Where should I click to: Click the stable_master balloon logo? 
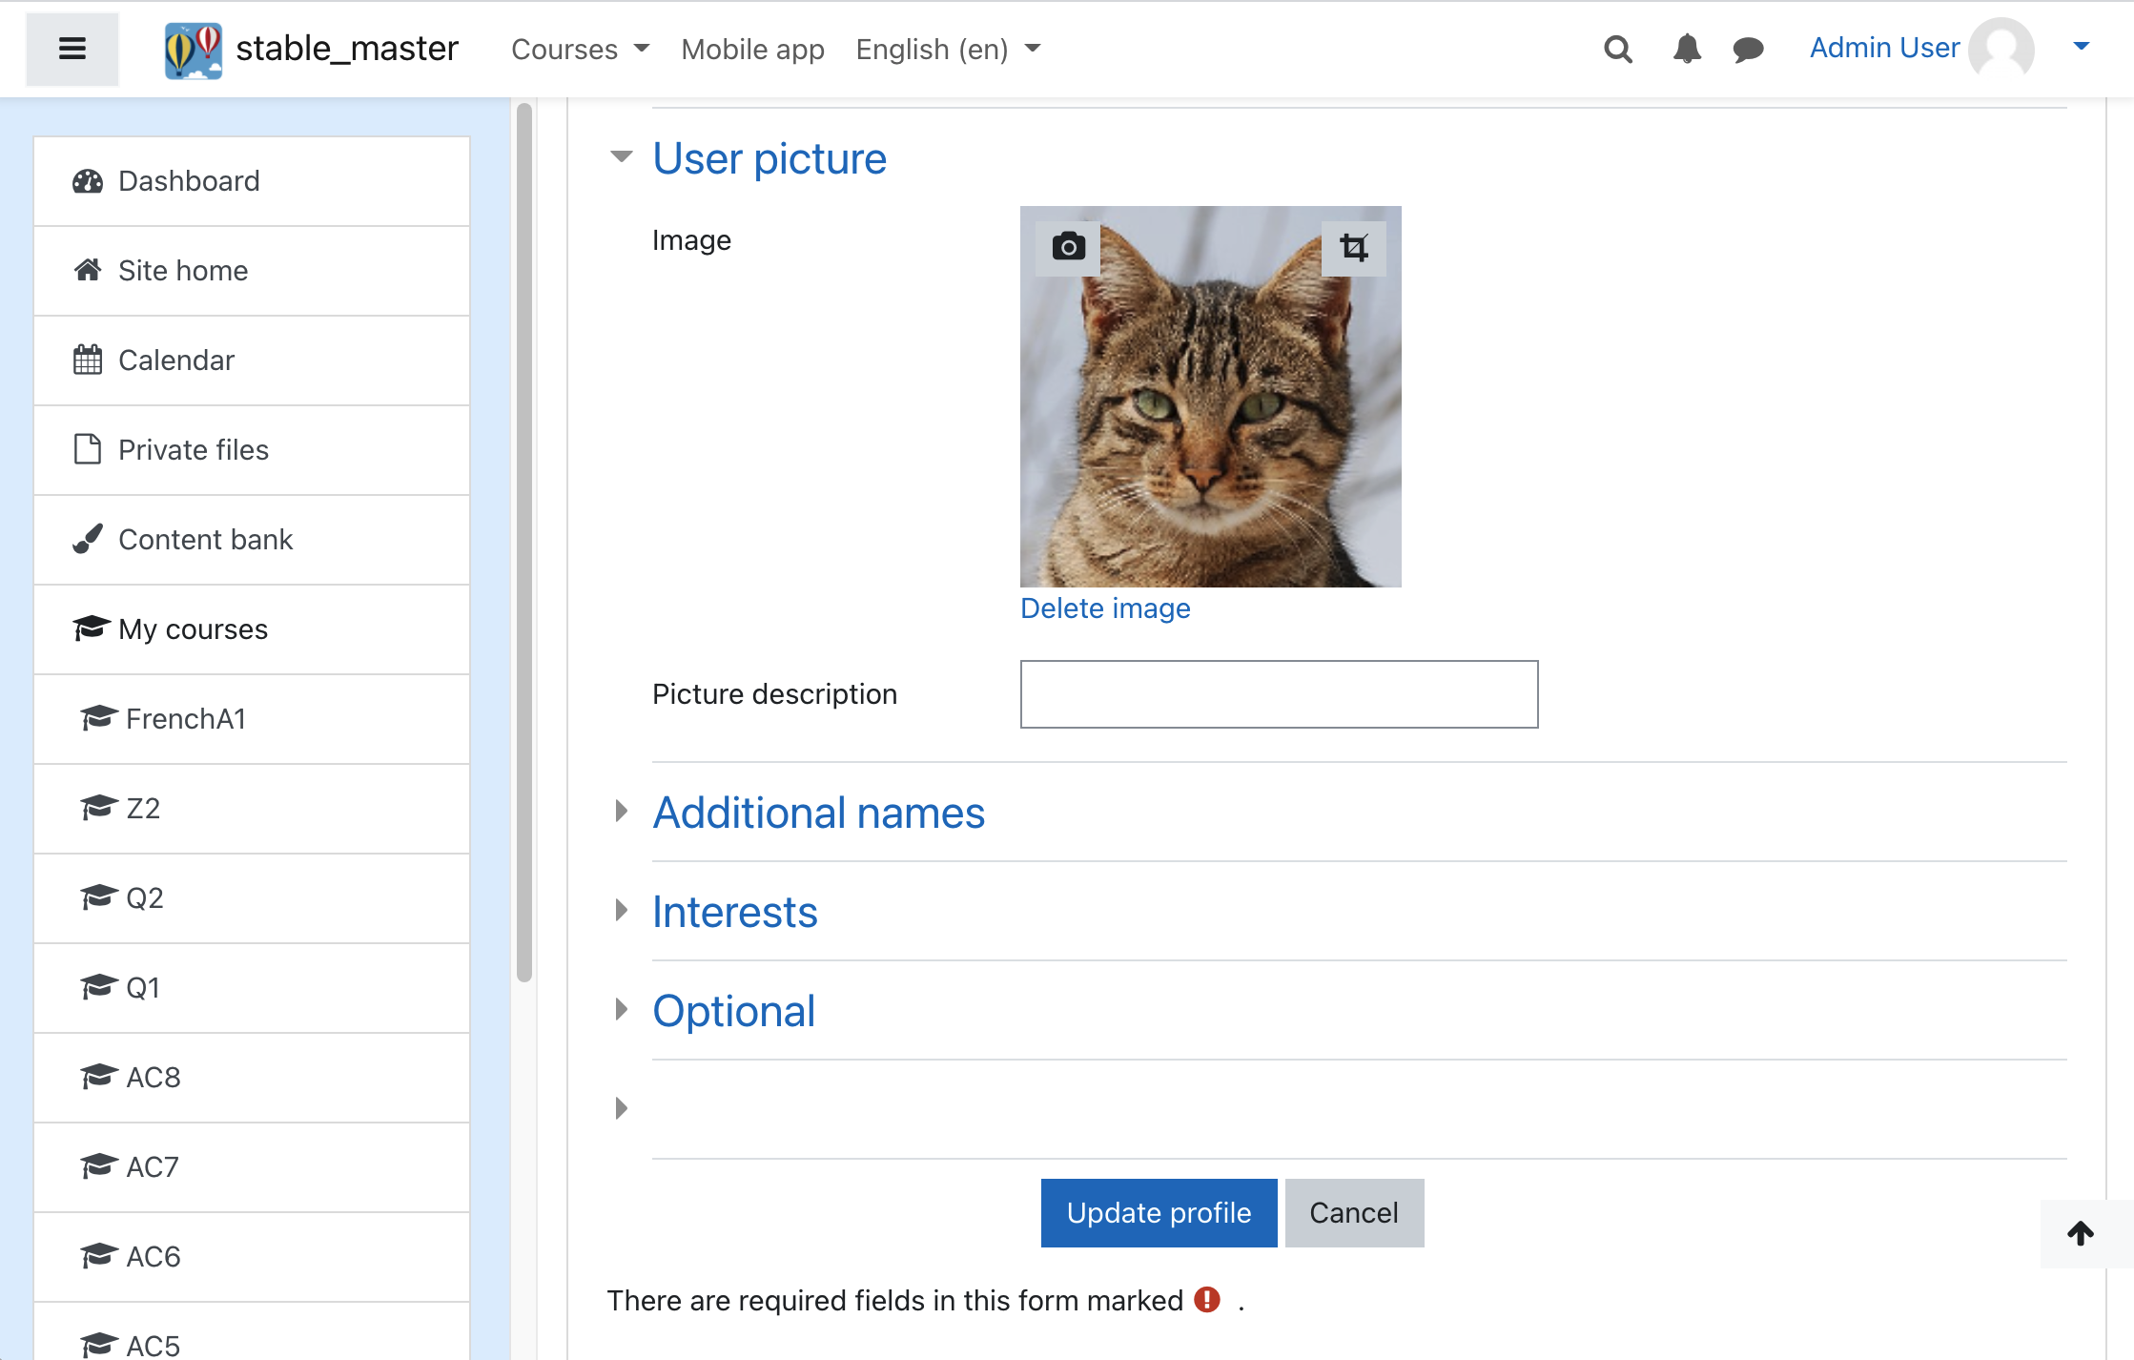click(x=194, y=50)
